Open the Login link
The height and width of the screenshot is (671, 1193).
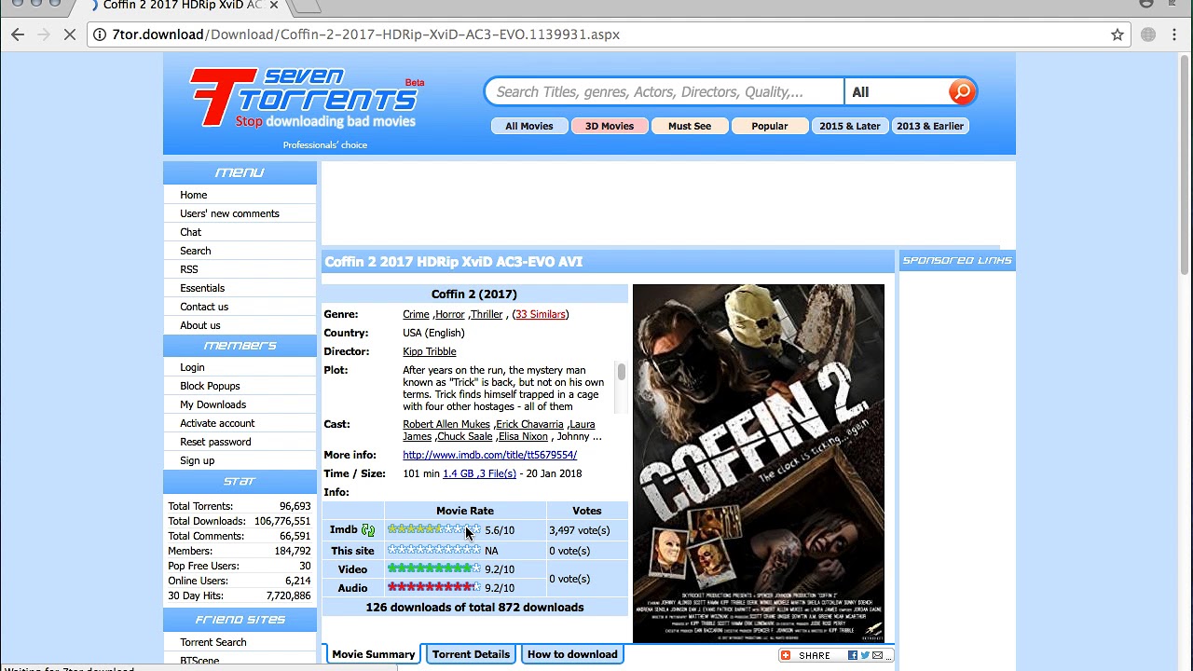(192, 367)
